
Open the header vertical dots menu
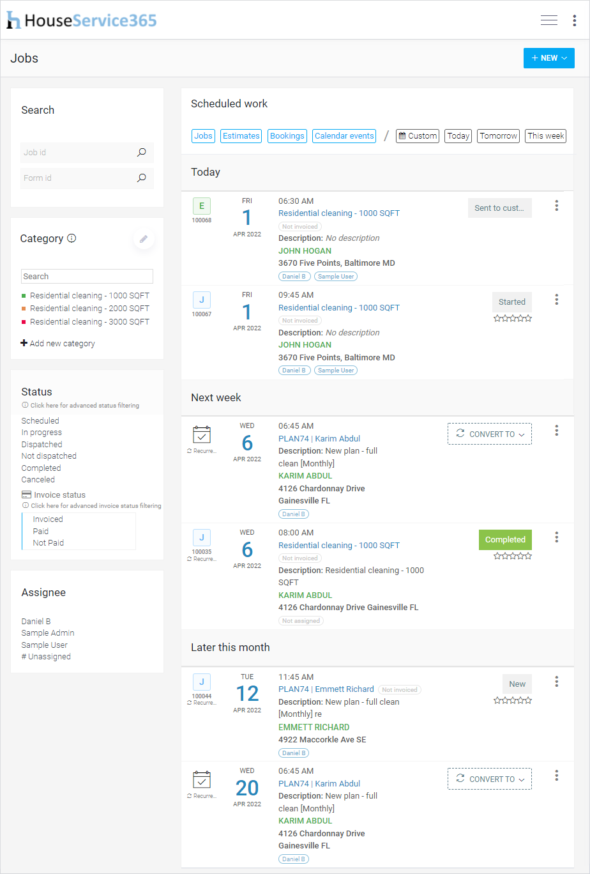(575, 20)
